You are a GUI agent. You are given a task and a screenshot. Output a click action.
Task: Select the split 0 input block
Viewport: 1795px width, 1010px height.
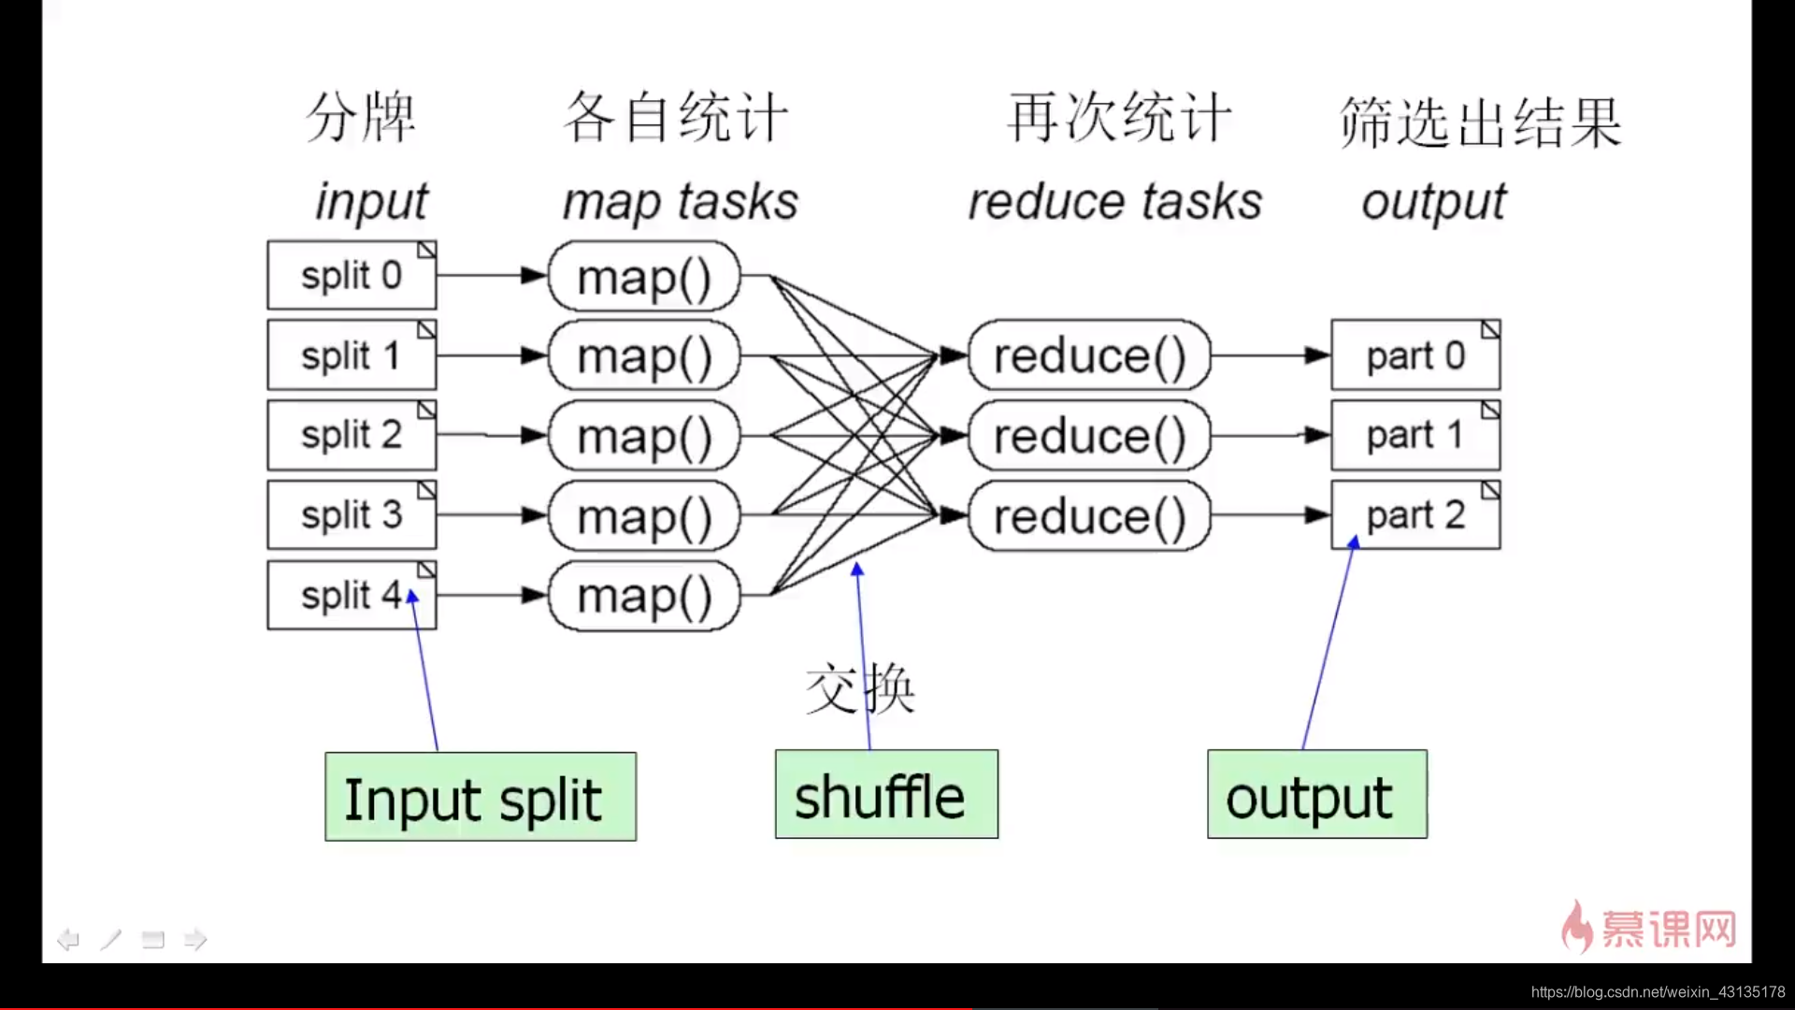(x=352, y=274)
